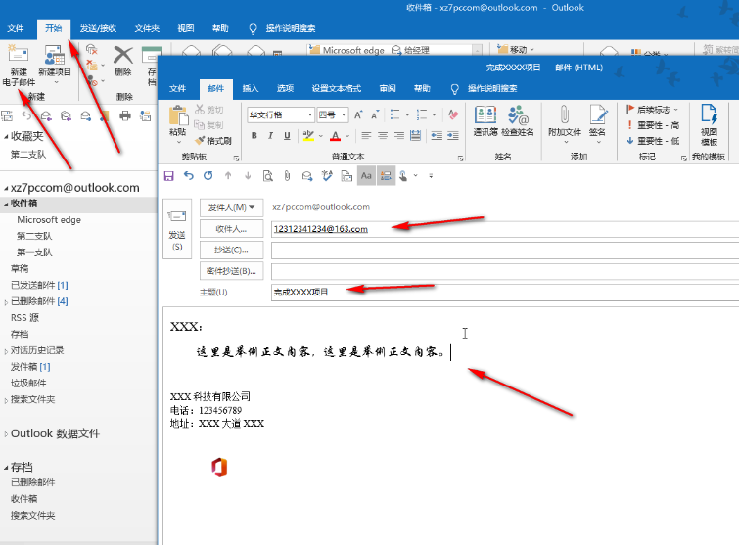
Task: Click Reply All icon in main quick toolbar
Action: (66, 115)
